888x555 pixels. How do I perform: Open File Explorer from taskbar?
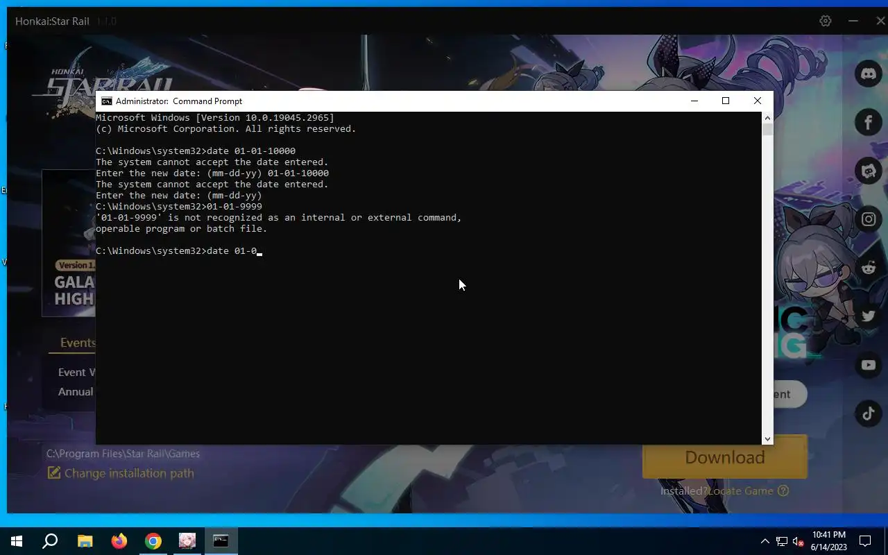pos(85,541)
